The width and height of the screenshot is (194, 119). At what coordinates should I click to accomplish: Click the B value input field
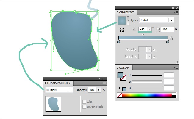[x=169, y=88]
